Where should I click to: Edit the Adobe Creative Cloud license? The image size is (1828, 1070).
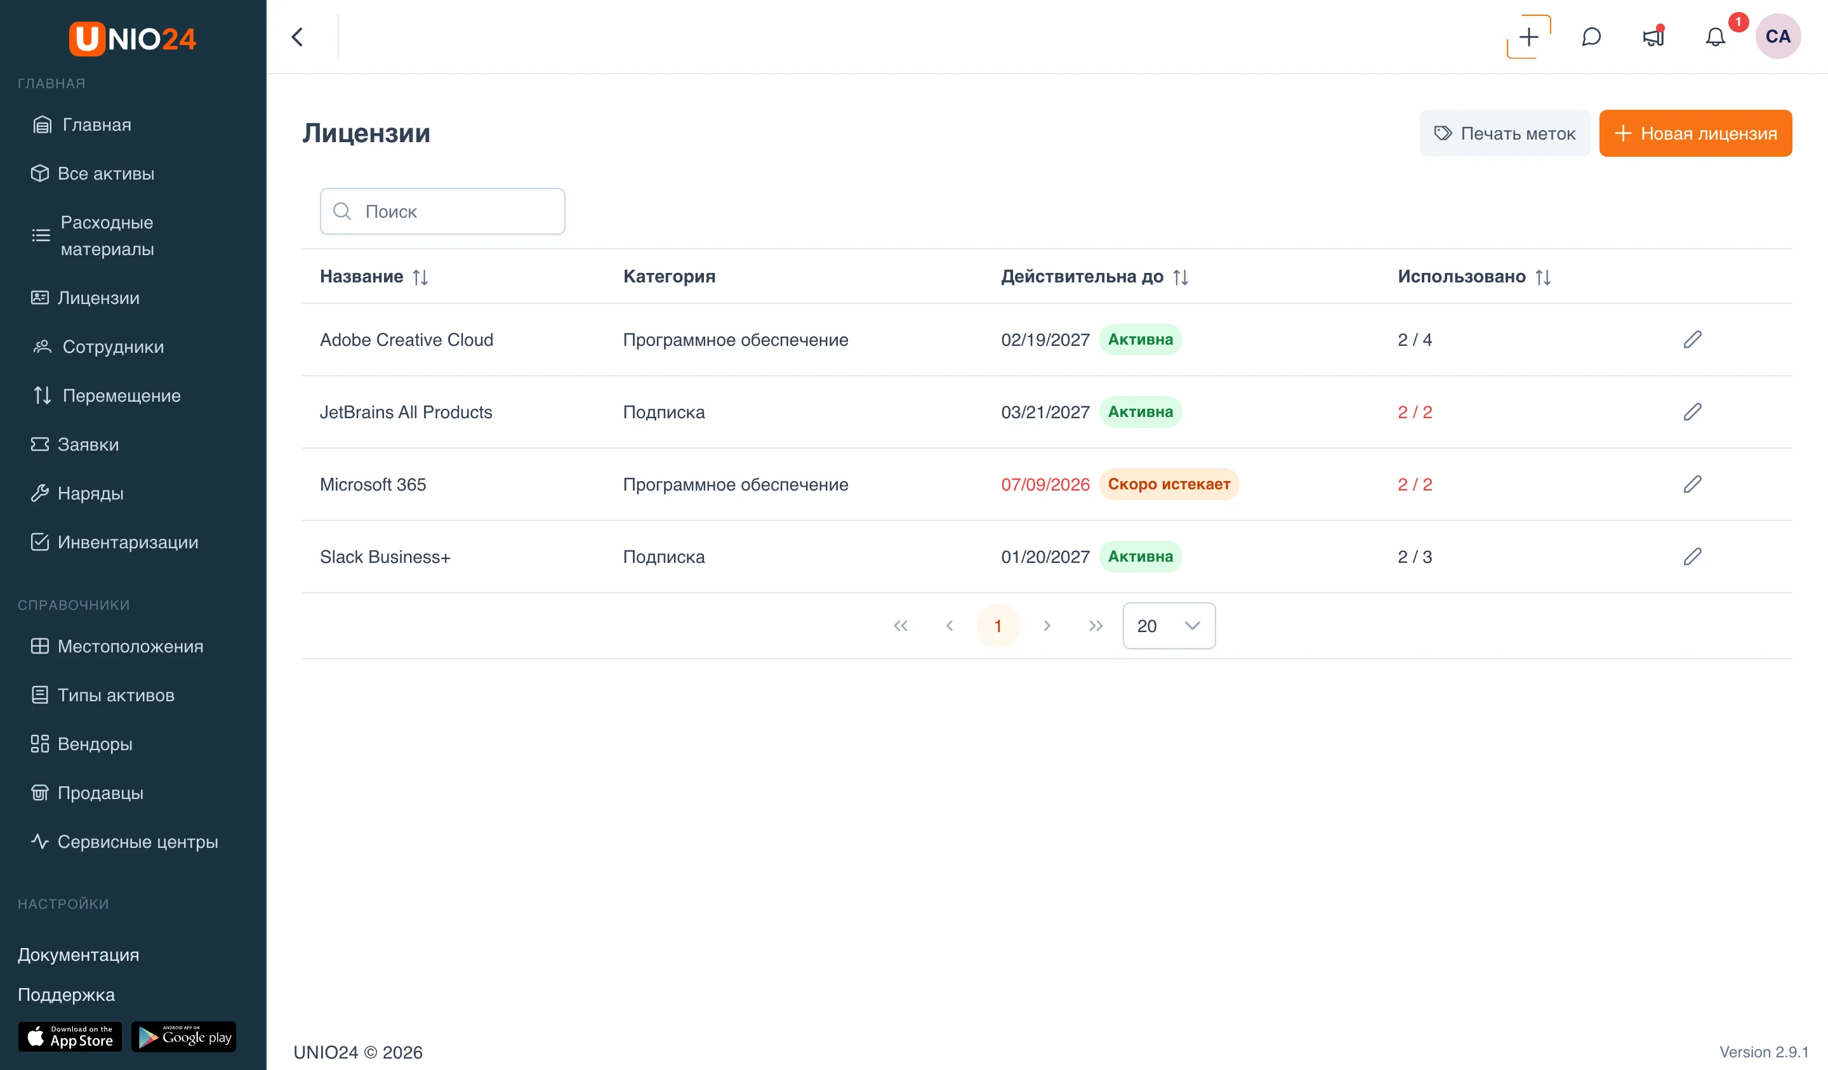click(1692, 340)
